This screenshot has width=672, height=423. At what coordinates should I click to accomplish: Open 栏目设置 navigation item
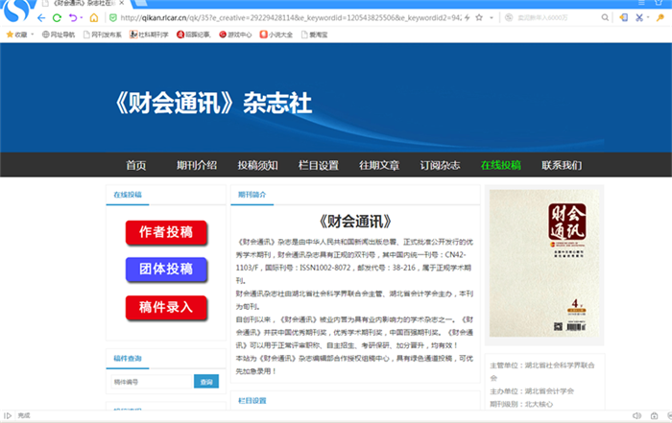coord(319,165)
